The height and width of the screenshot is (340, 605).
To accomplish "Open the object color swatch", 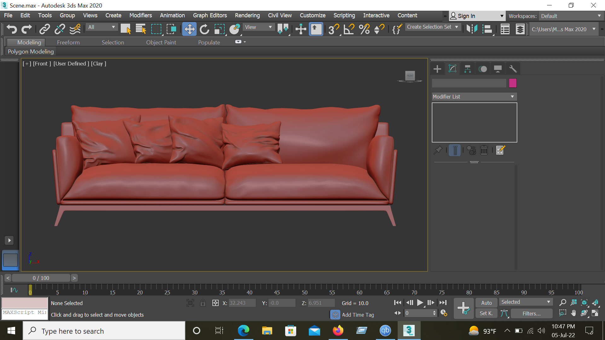I will pos(513,83).
